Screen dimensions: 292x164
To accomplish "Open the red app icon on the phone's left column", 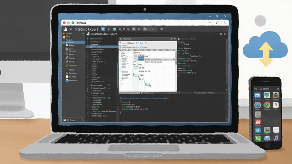I will pos(258,122).
